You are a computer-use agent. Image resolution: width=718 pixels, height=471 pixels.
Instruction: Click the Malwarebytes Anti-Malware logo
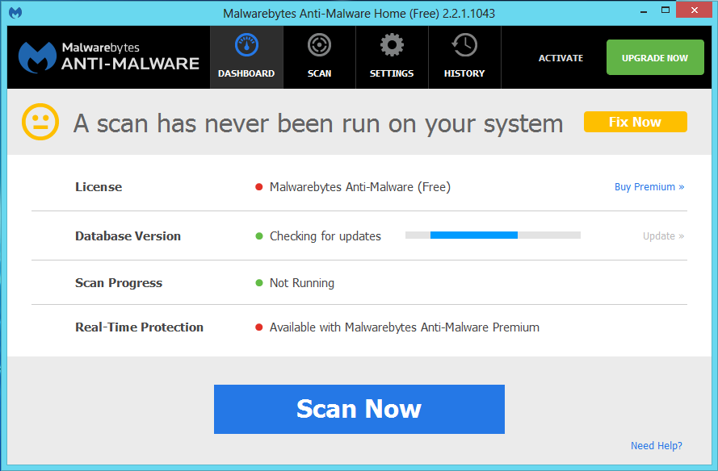(109, 56)
